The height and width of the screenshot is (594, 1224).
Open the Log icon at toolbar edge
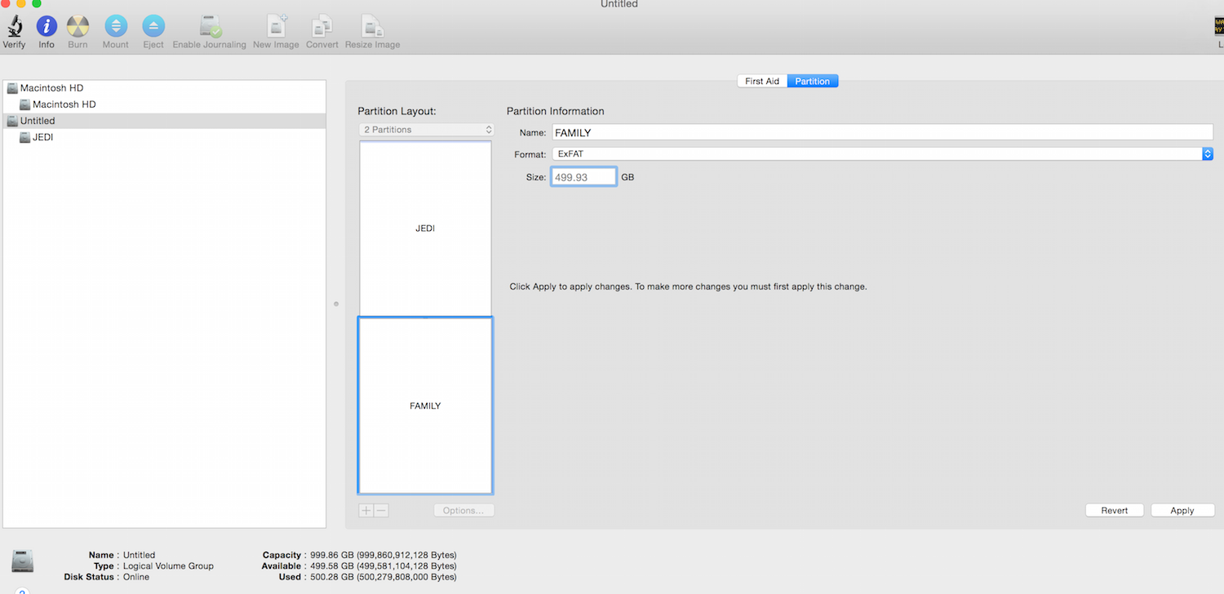pos(1219,26)
